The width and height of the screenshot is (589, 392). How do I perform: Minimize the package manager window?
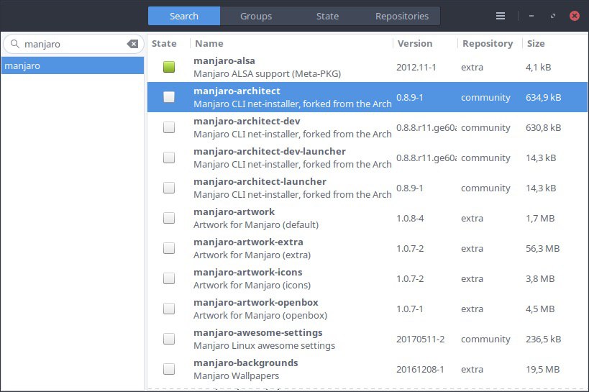[x=531, y=16]
